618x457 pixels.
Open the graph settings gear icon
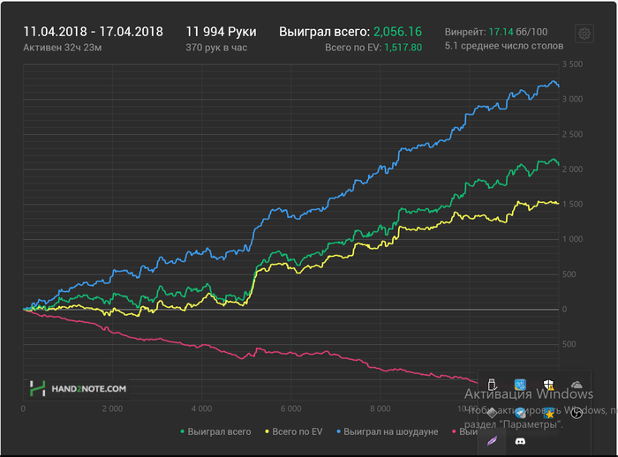tap(584, 34)
